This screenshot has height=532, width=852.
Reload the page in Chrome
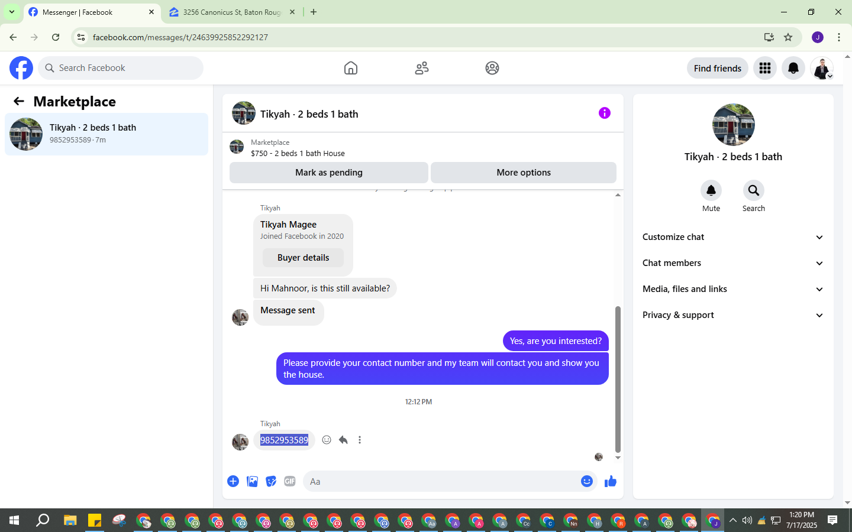(x=56, y=37)
